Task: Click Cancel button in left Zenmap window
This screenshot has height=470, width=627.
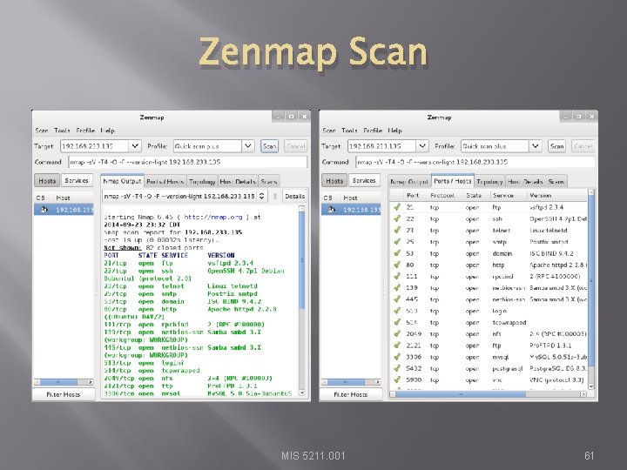Action: coord(295,146)
